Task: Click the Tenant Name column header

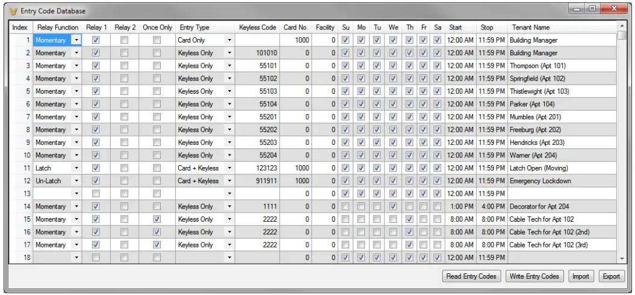Action: [530, 28]
